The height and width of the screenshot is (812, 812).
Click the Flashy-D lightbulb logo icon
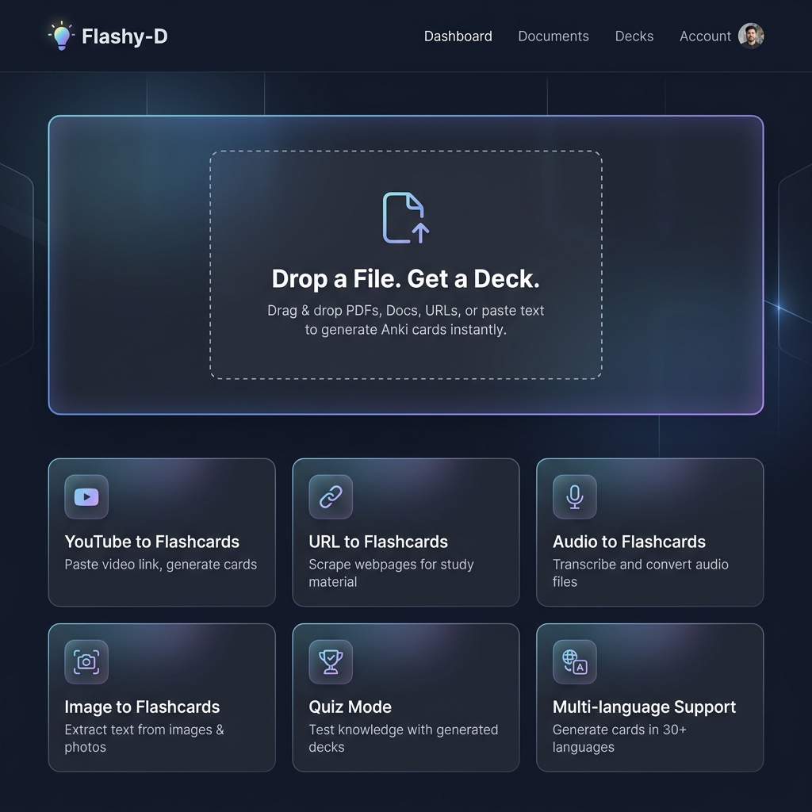61,36
